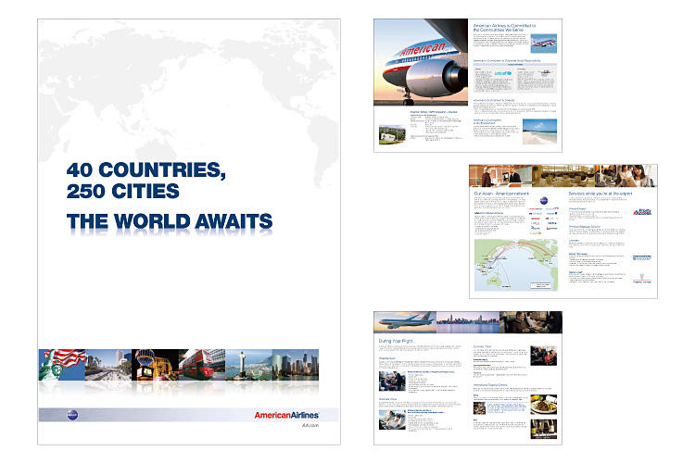Select the red double-decker bus photo
Image resolution: width=695 pixels, height=463 pixels.
point(202,365)
